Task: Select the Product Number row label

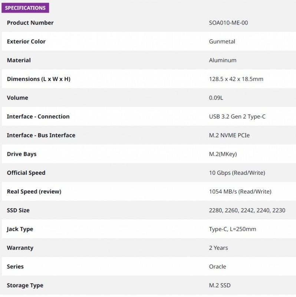Action: click(x=30, y=23)
